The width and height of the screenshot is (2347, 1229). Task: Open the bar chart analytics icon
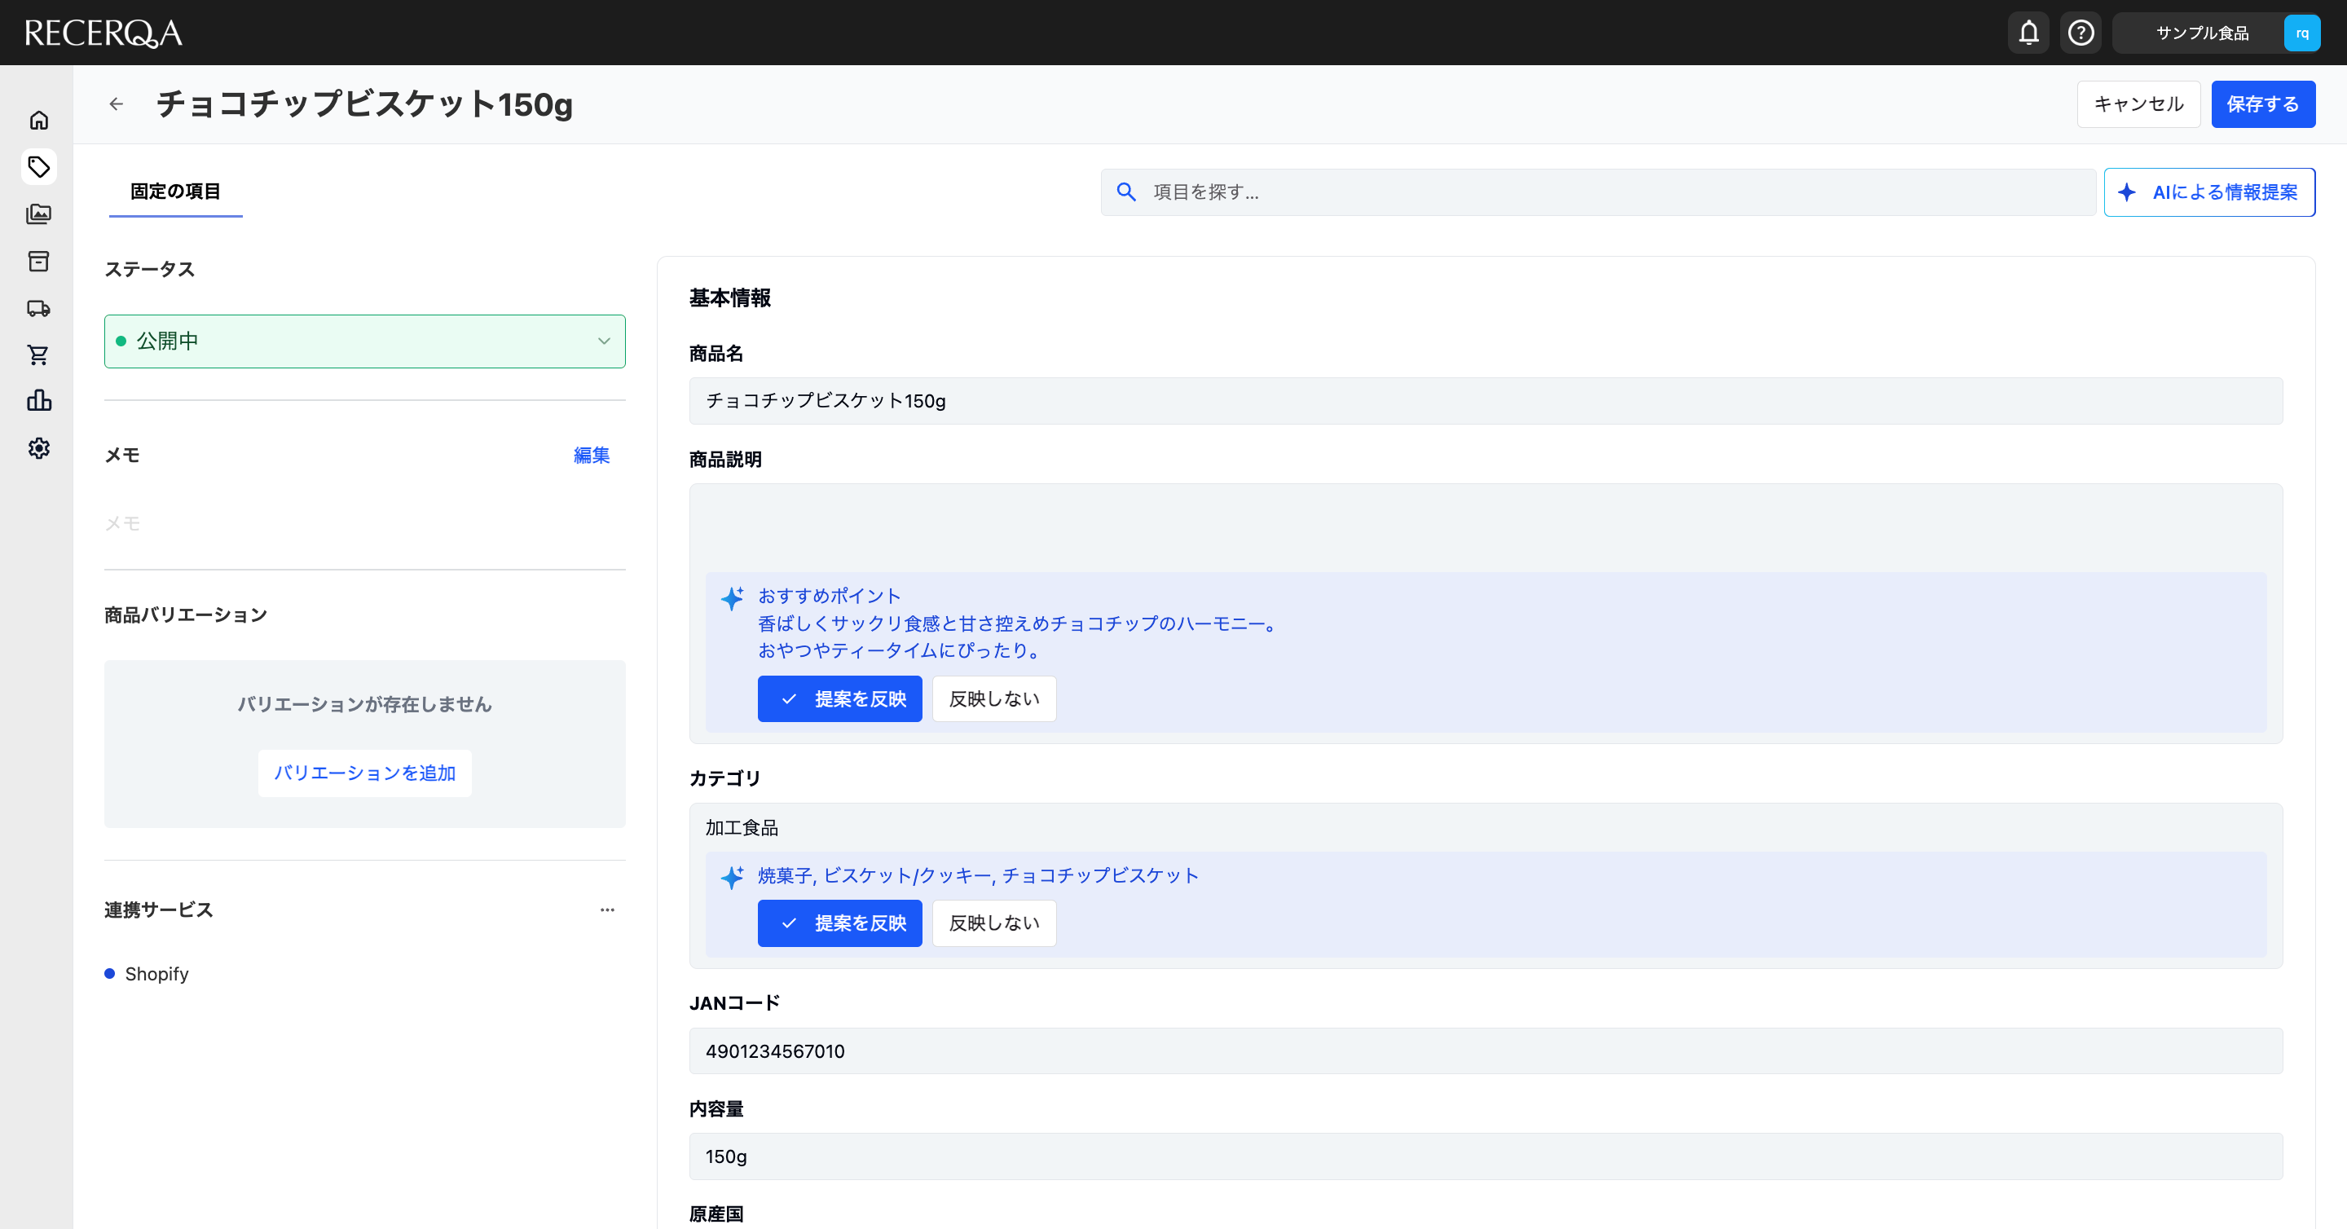point(38,401)
